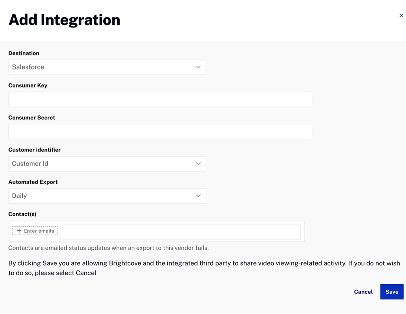Save the Salesforce integration

(391, 291)
